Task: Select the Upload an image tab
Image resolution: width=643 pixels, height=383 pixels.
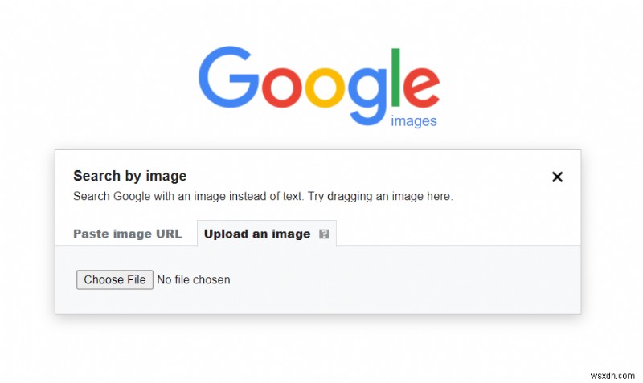Action: pos(257,234)
